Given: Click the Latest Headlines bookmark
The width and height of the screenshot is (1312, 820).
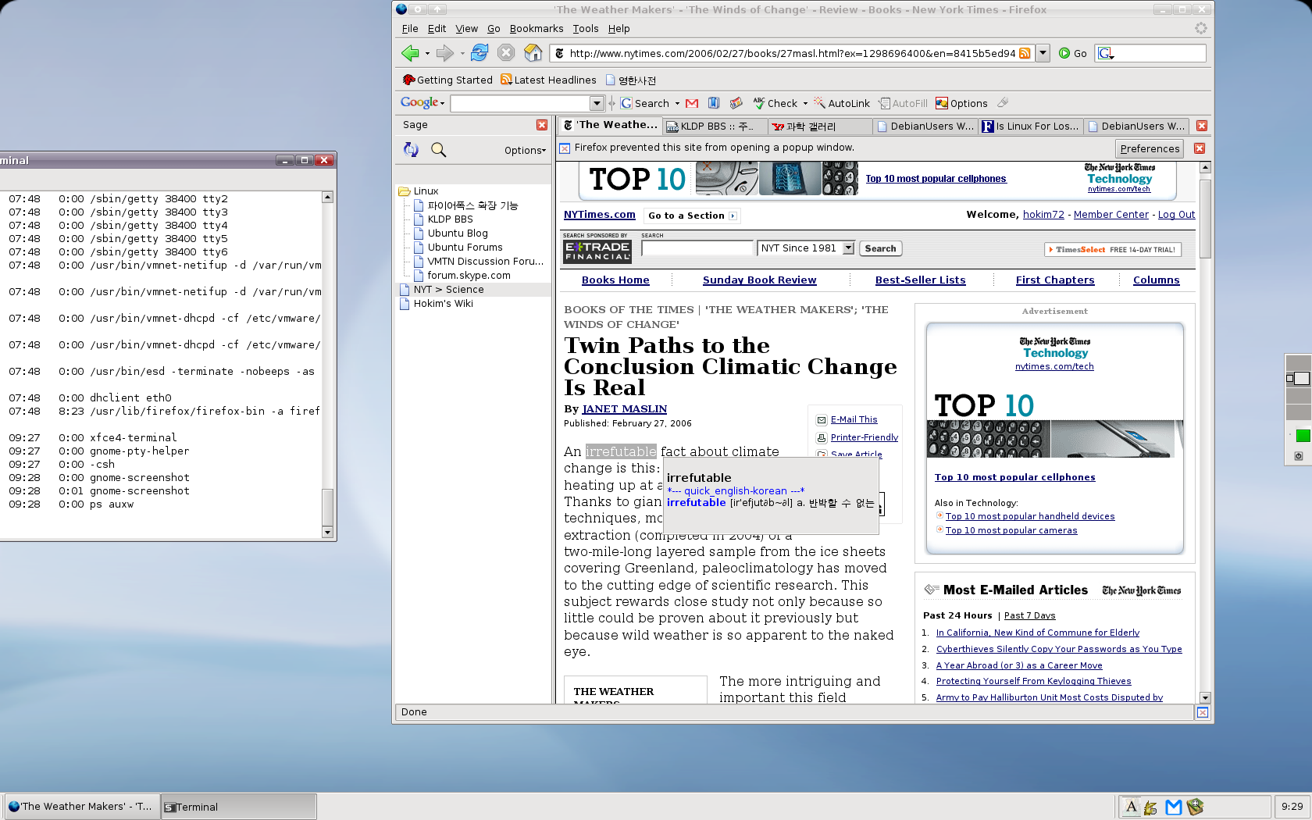Looking at the screenshot, I should [548, 80].
